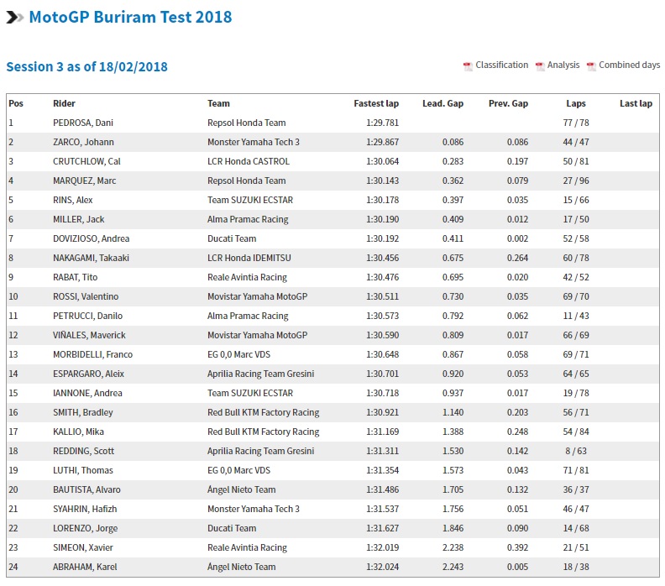665x586 pixels.
Task: Click laps value 27 / 96
Action: [576, 181]
